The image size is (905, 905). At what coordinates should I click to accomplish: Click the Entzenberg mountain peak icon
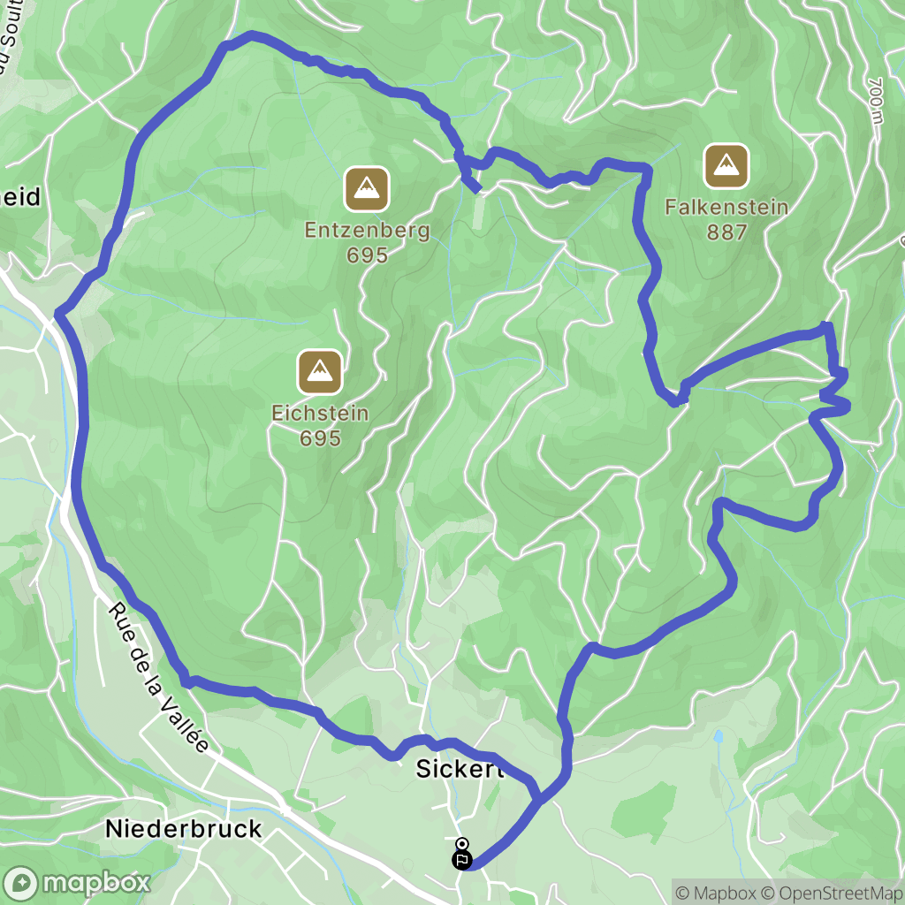pos(367,189)
